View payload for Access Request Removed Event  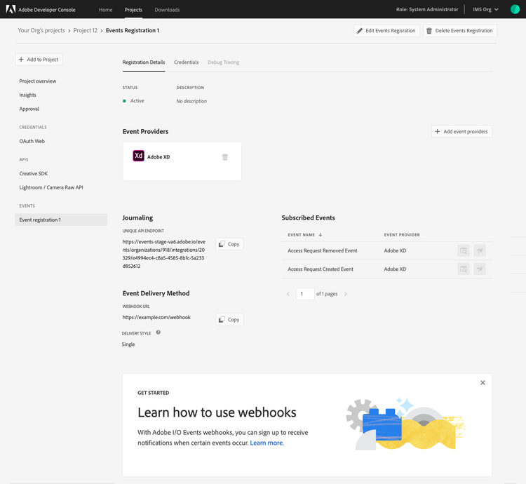pos(464,250)
